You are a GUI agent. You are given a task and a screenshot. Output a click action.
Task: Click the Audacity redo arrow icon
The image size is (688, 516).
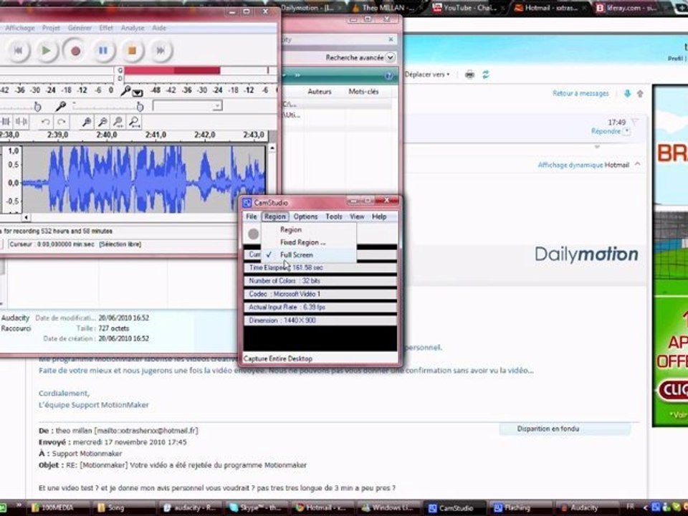point(62,122)
